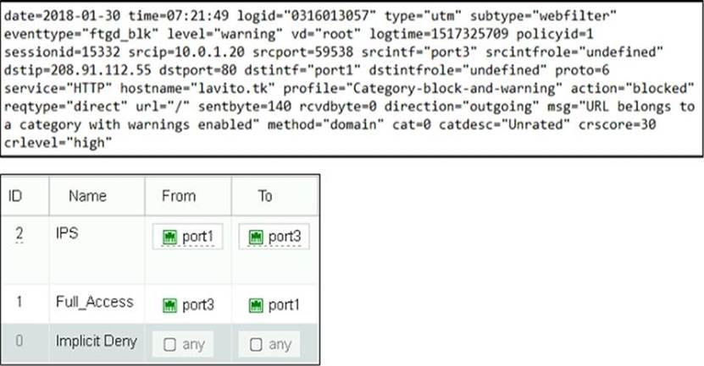Toggle the 'any' box under From column

[x=168, y=344]
